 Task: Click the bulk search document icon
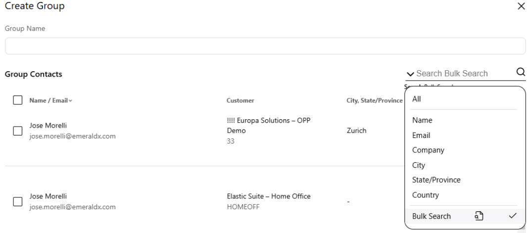479,216
